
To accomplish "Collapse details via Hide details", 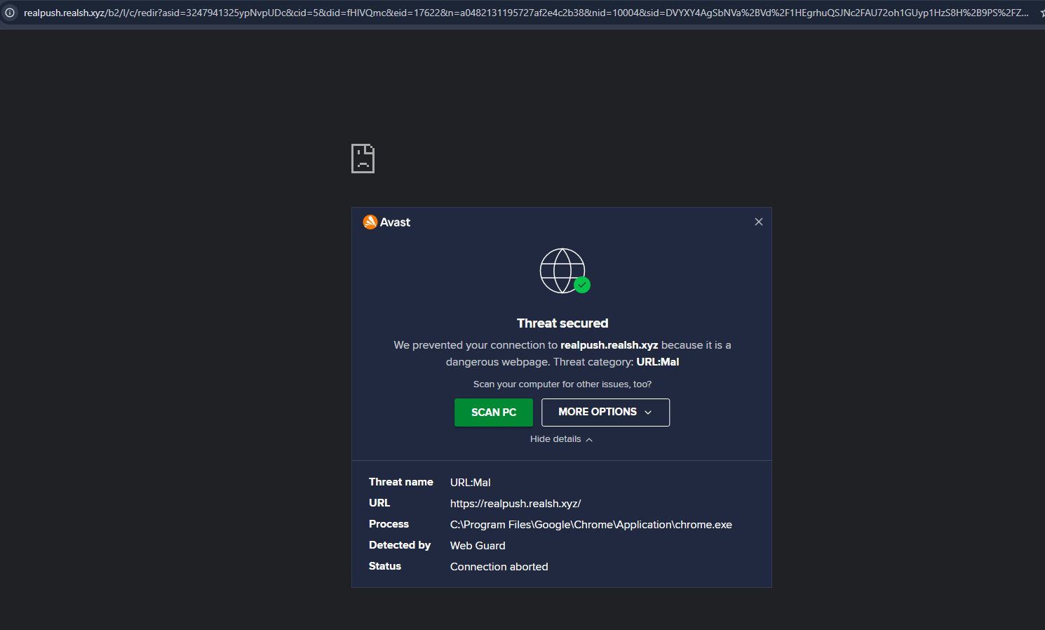I will coord(561,439).
